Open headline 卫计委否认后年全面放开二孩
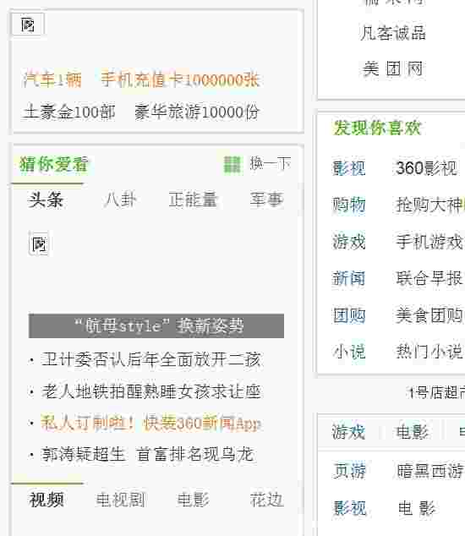Image resolution: width=465 pixels, height=536 pixels. [150, 360]
